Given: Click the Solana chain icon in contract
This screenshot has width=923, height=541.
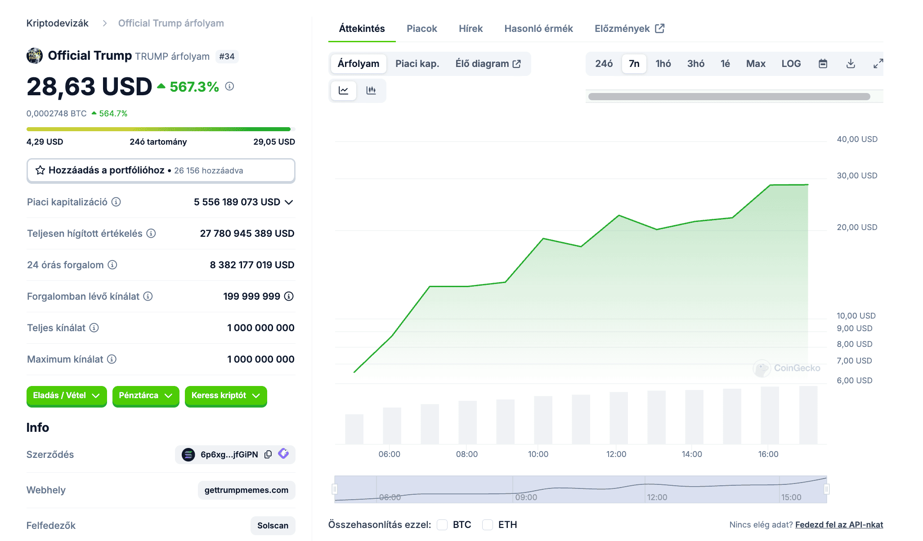Looking at the screenshot, I should point(188,454).
